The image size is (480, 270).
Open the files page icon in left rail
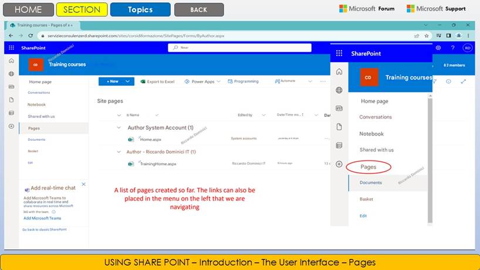pyautogui.click(x=11, y=100)
